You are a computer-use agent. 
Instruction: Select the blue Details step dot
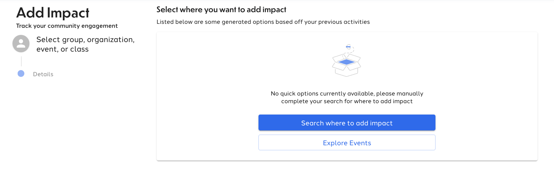click(21, 74)
